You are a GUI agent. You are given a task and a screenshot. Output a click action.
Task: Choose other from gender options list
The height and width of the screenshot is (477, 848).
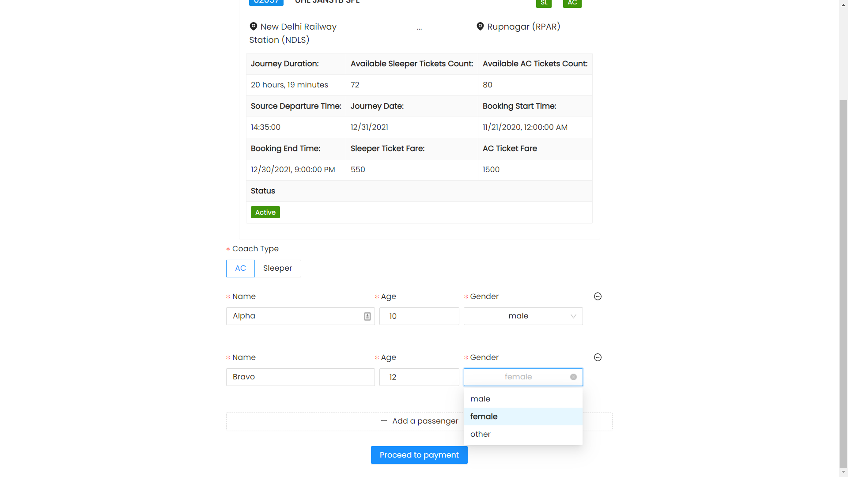[x=480, y=434]
